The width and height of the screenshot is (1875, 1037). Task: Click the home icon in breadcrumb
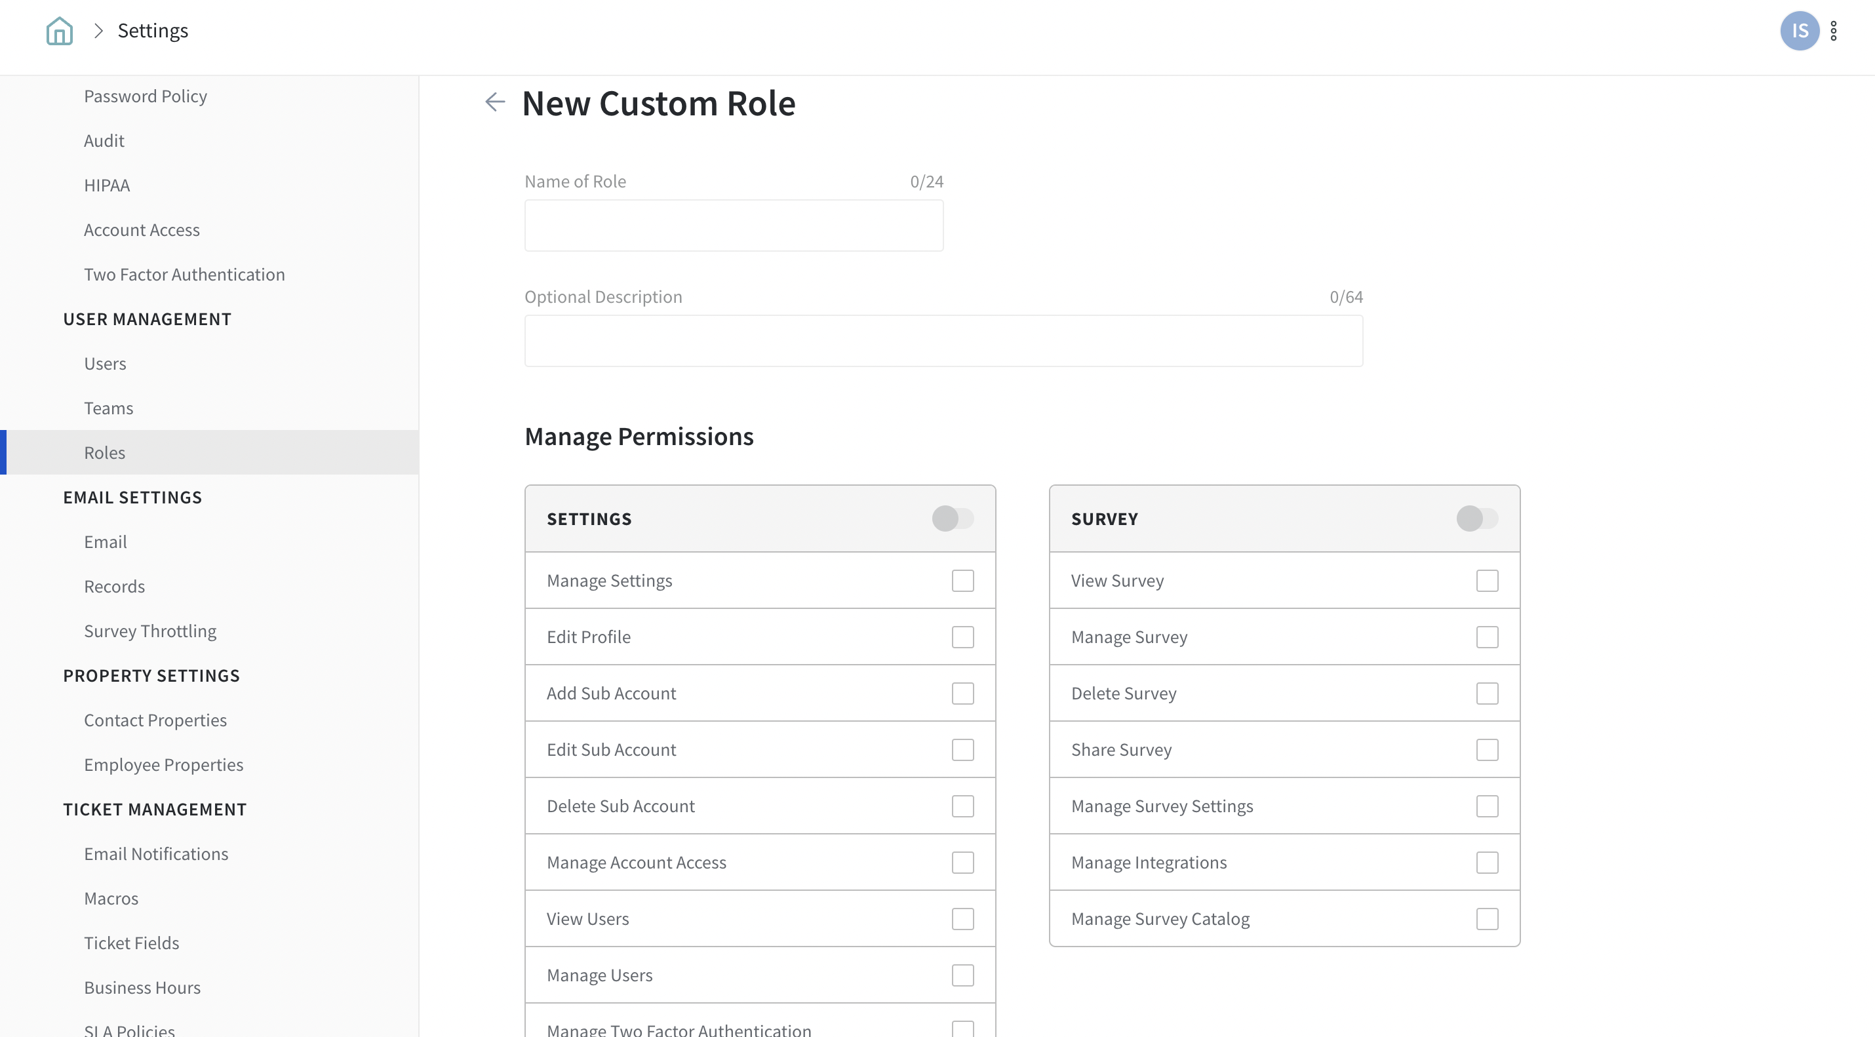pos(60,31)
